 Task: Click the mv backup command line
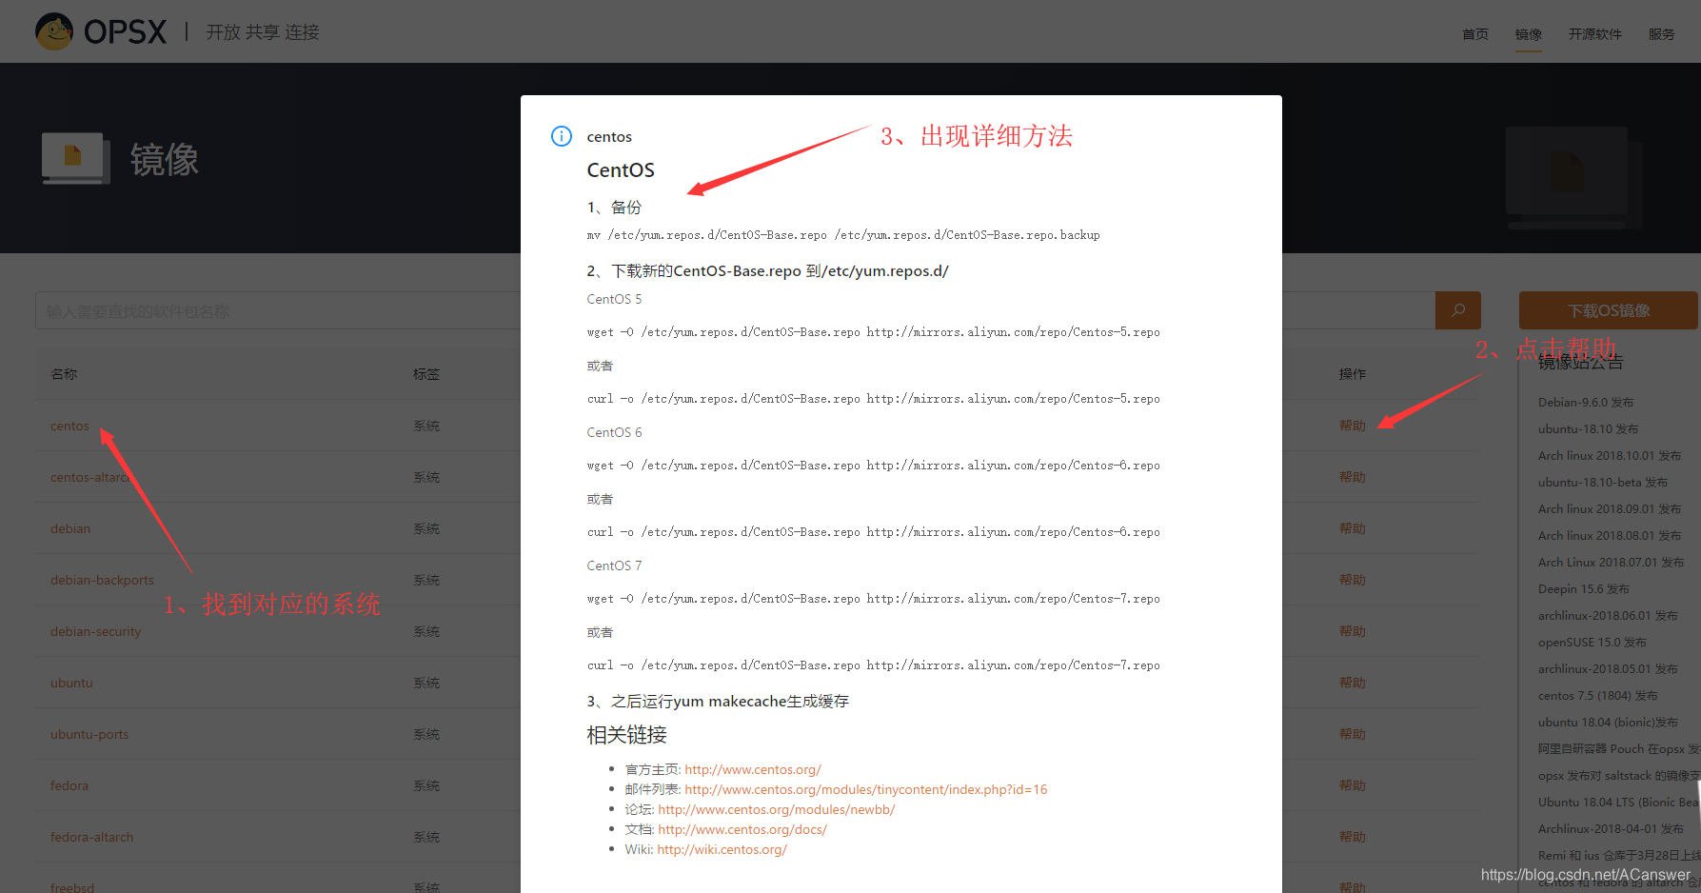843,235
